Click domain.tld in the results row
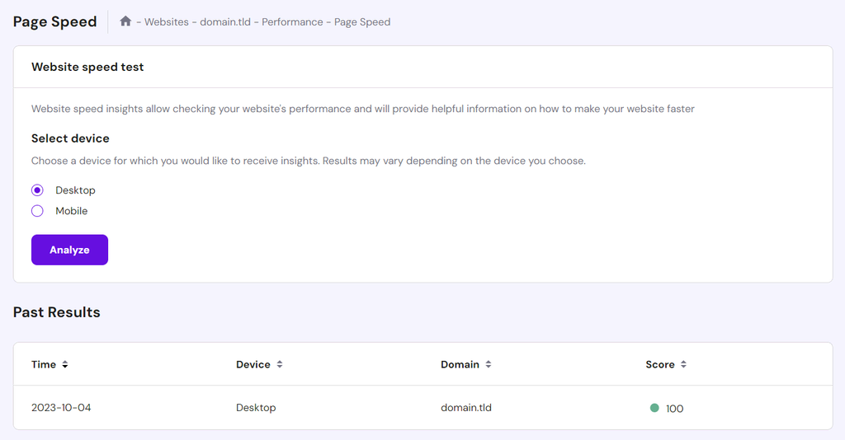This screenshot has height=440, width=845. click(466, 408)
